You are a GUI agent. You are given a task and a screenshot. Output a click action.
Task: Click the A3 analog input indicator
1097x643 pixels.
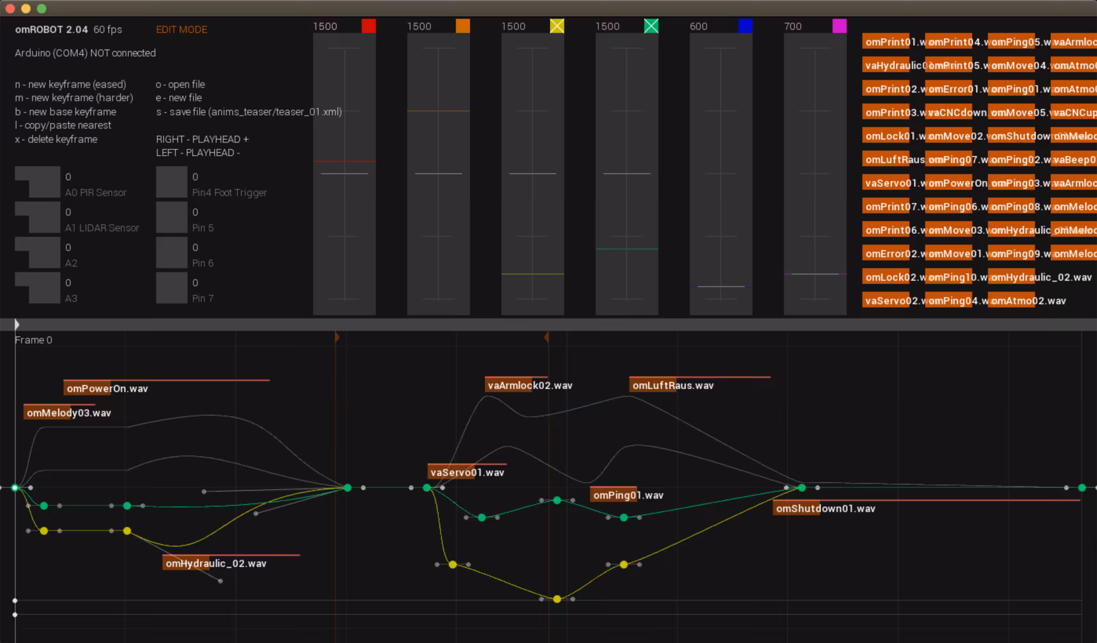pyautogui.click(x=38, y=287)
